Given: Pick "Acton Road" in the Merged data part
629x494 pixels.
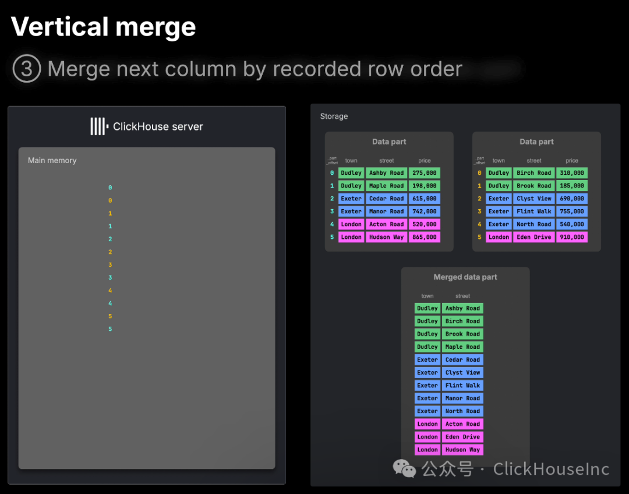Looking at the screenshot, I should [x=462, y=424].
